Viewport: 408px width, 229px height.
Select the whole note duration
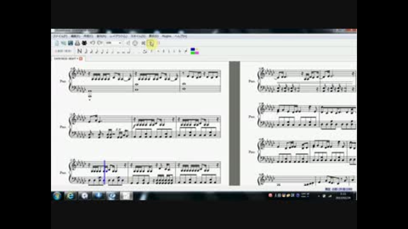(x=119, y=52)
